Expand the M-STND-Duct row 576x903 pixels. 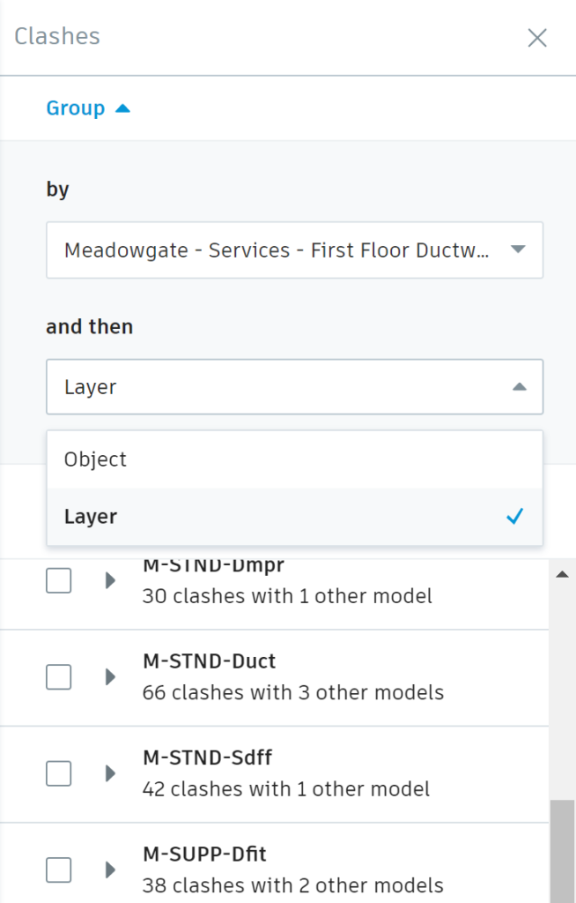click(x=110, y=676)
